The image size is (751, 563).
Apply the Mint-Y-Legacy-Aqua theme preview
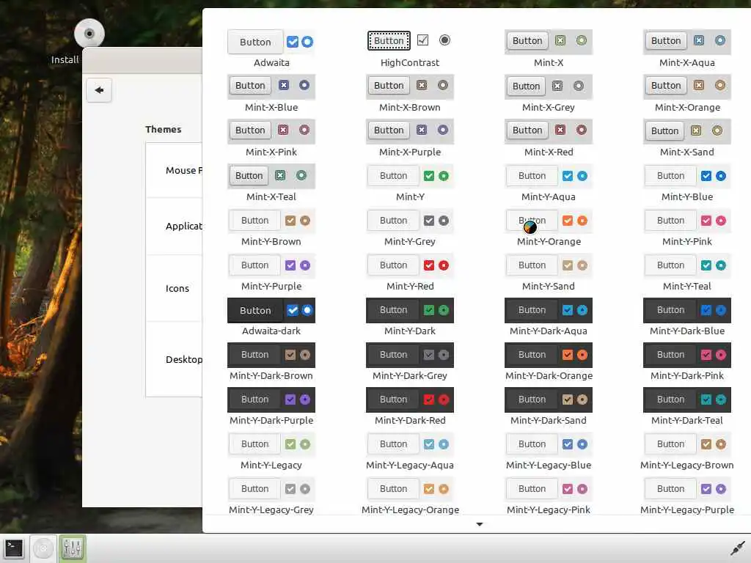tap(410, 444)
